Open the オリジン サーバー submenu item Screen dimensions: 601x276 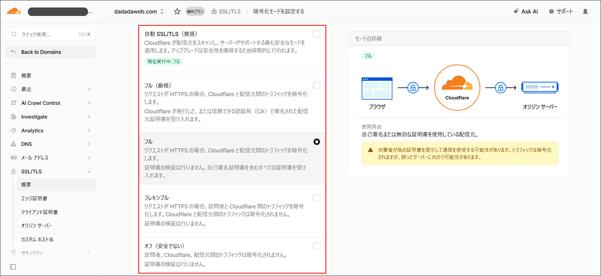pos(56,226)
